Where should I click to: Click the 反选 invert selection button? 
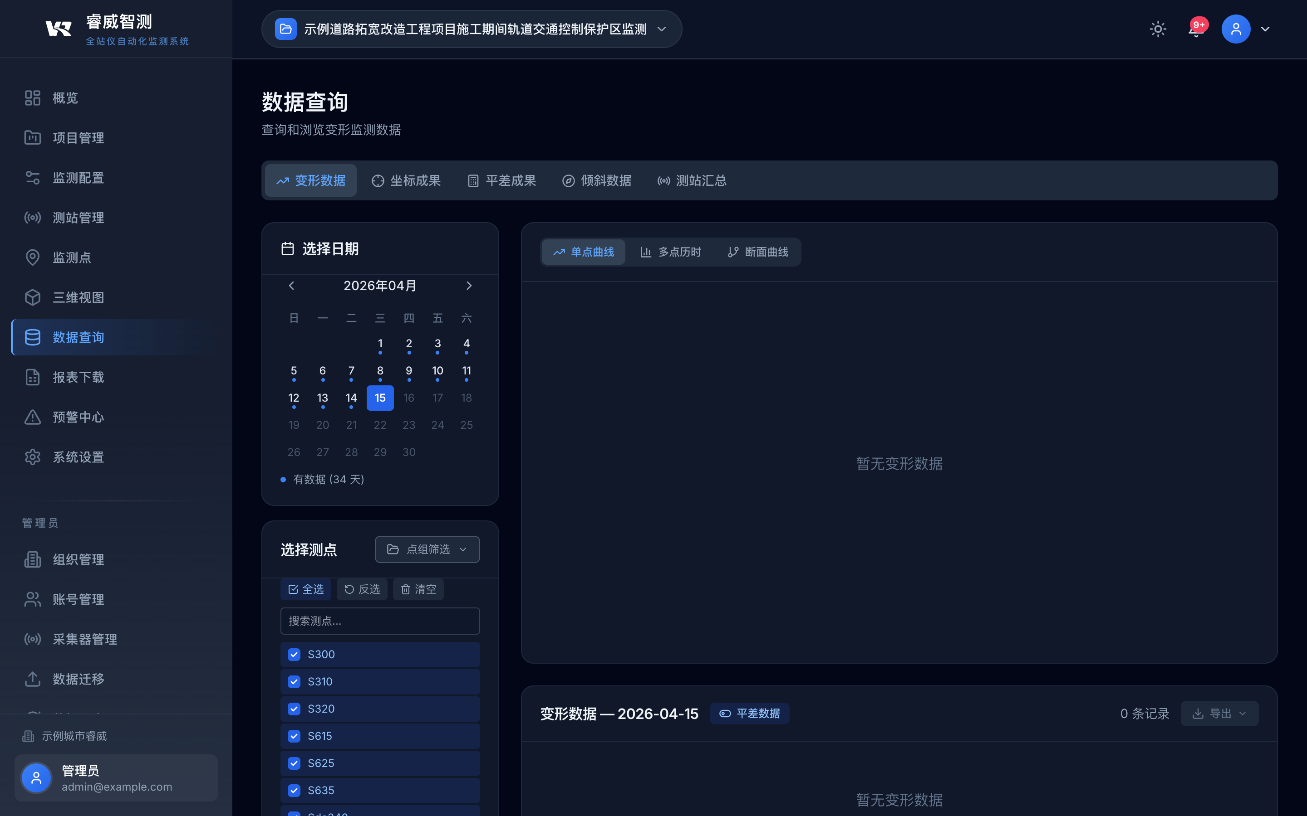(x=361, y=589)
